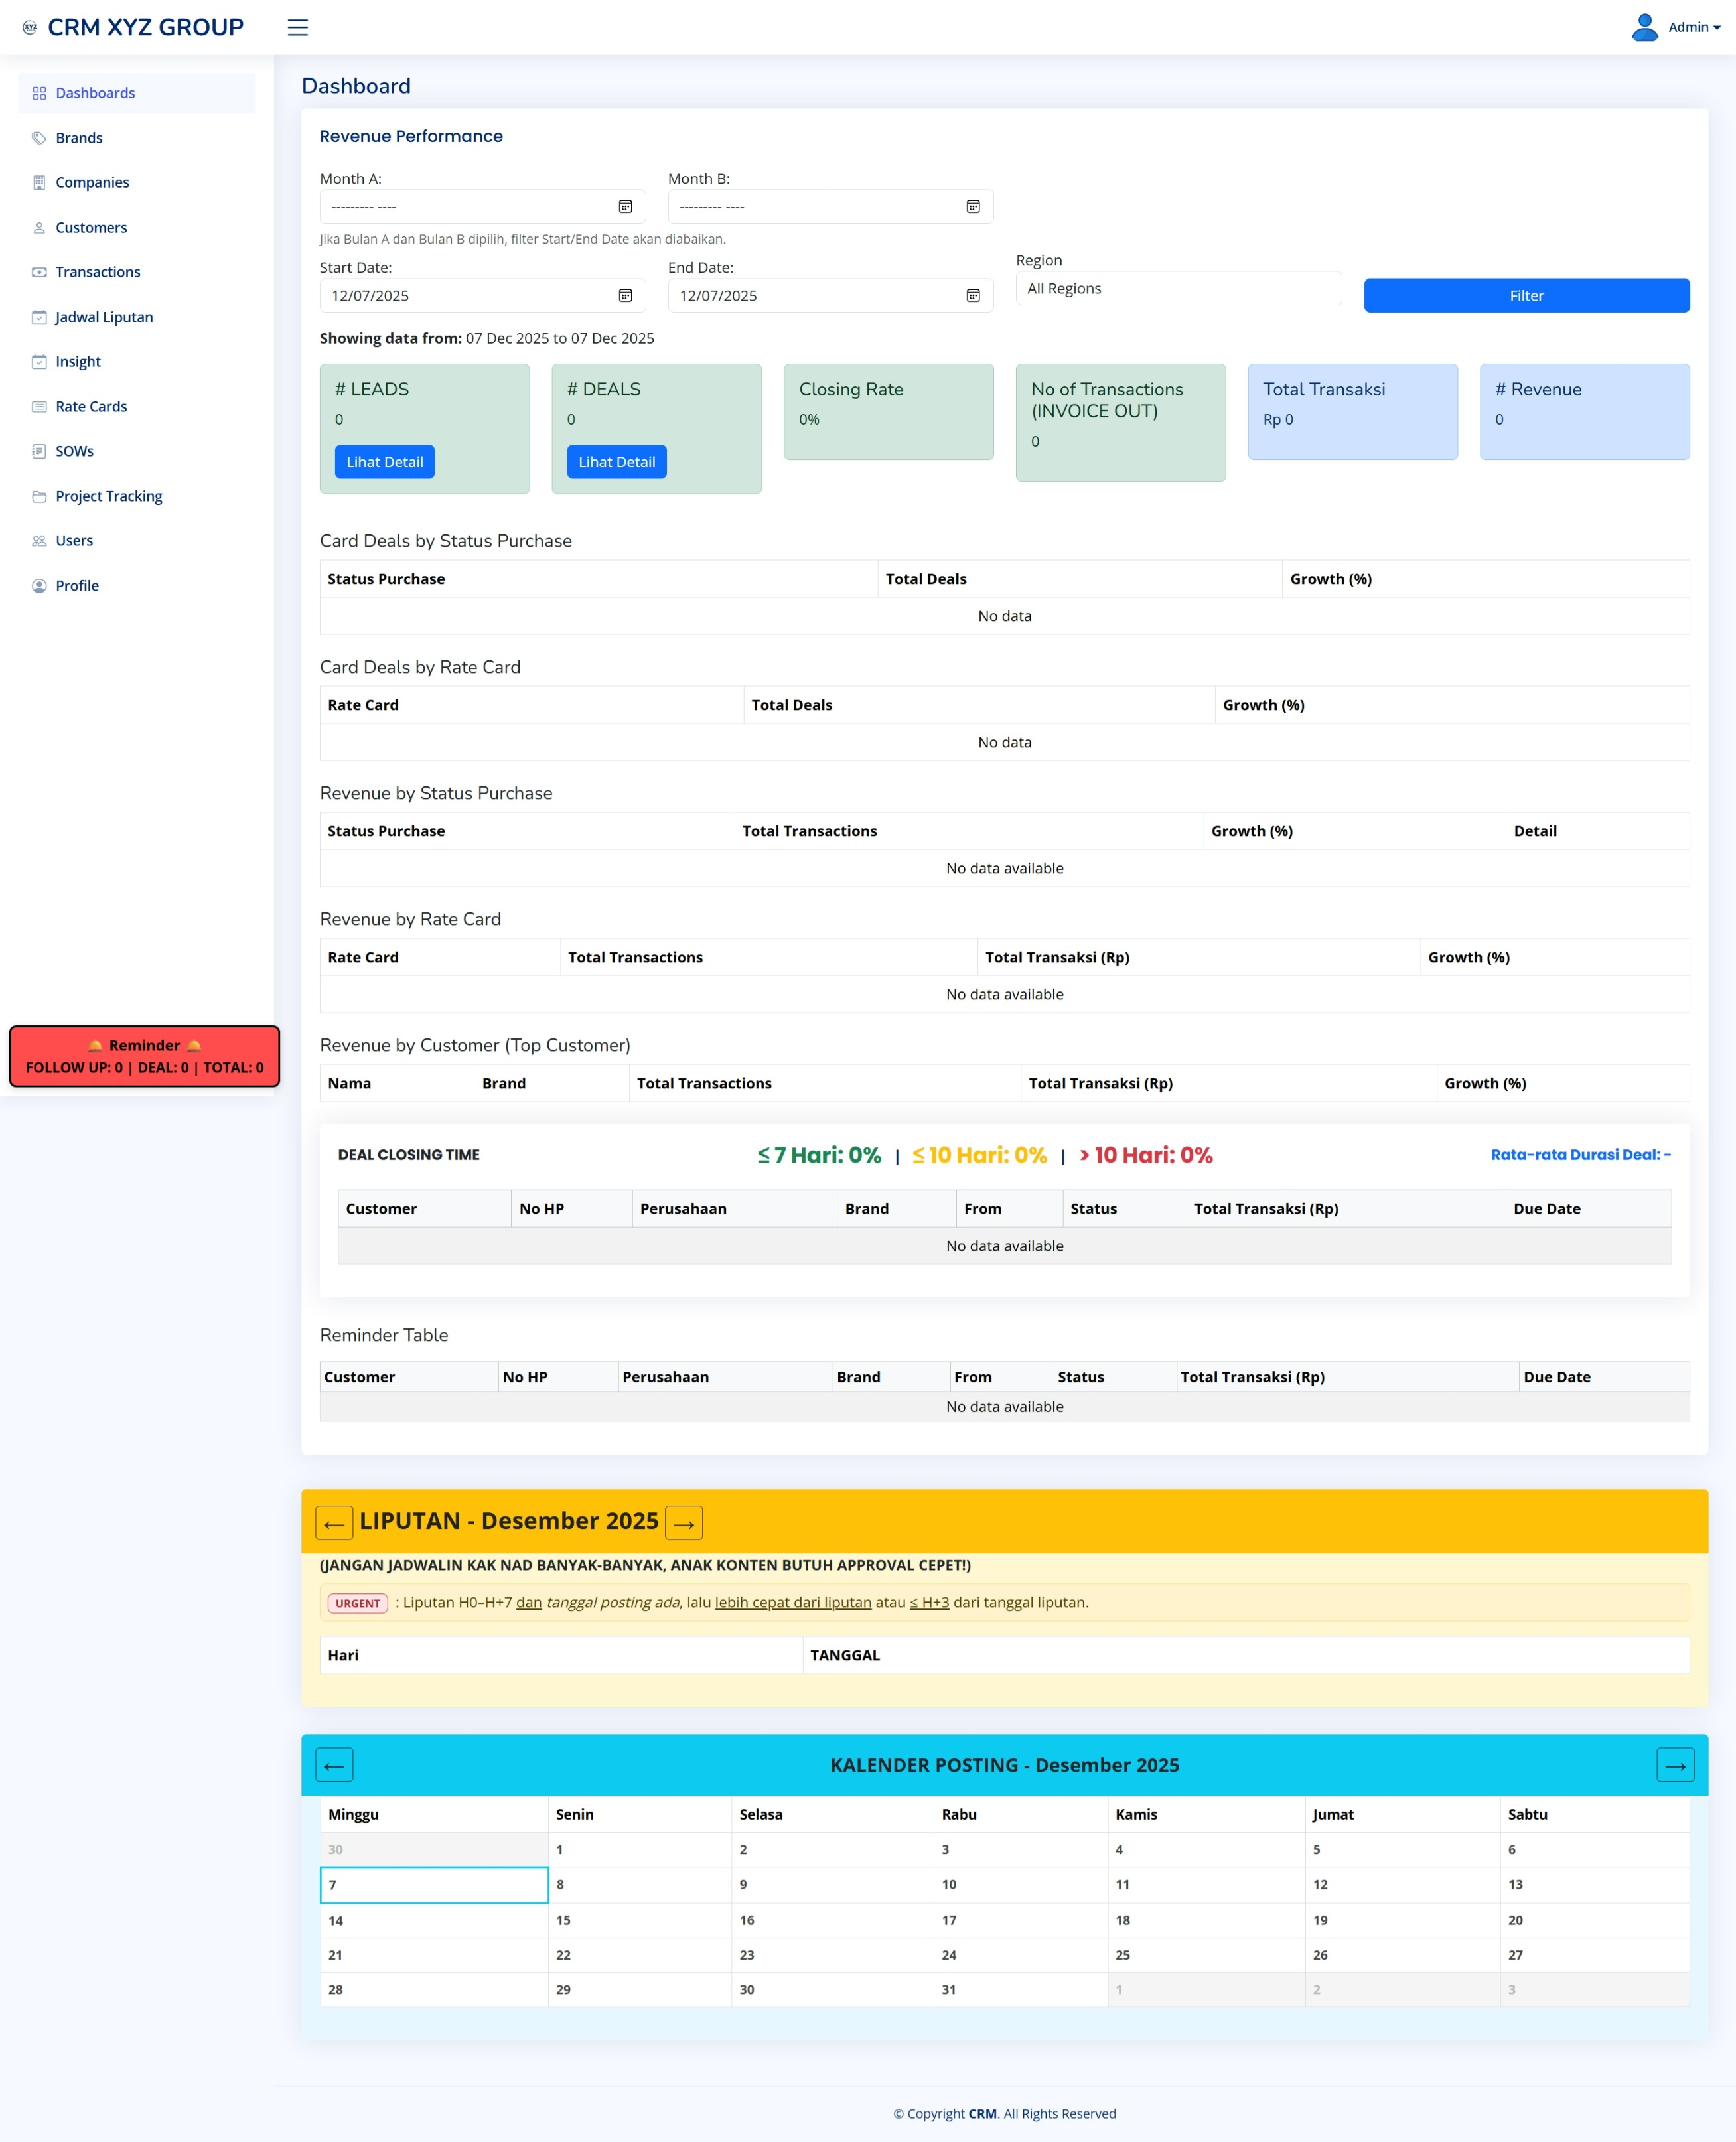Toggle the hamburger sidebar menu icon
The width and height of the screenshot is (1736, 2142).
click(x=297, y=27)
